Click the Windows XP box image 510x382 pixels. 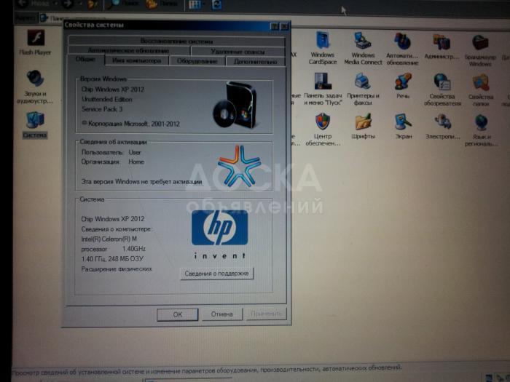235,105
